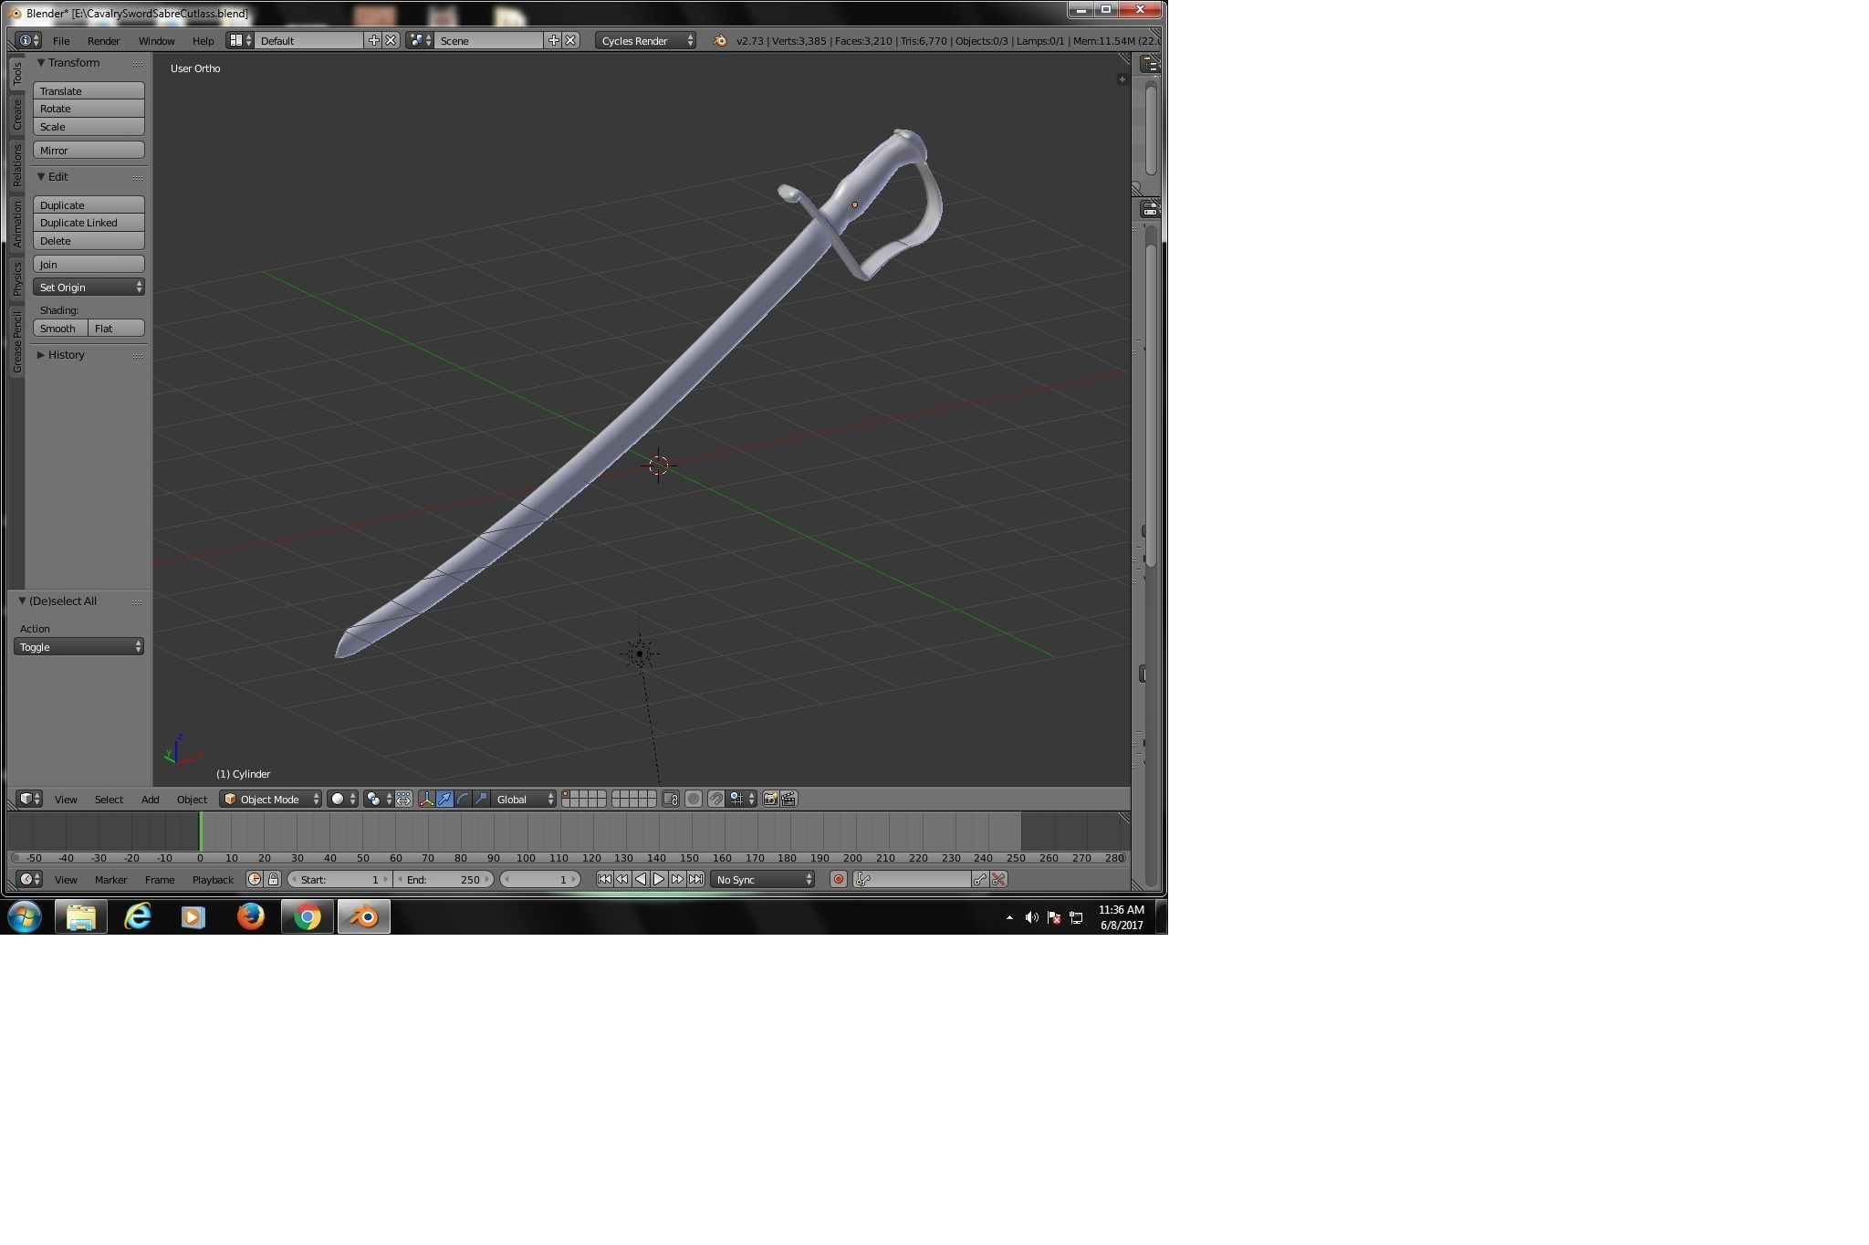
Task: Apply Smooth shading to the object
Action: 60,329
